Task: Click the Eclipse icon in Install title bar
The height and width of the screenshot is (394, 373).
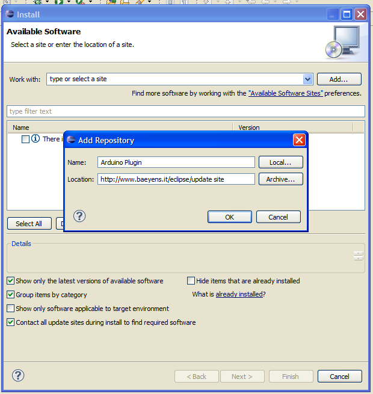Action: tap(10, 14)
